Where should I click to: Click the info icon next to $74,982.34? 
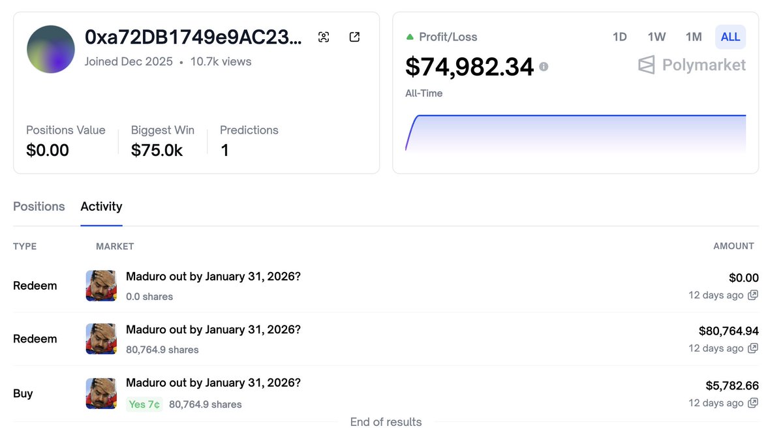[544, 67]
